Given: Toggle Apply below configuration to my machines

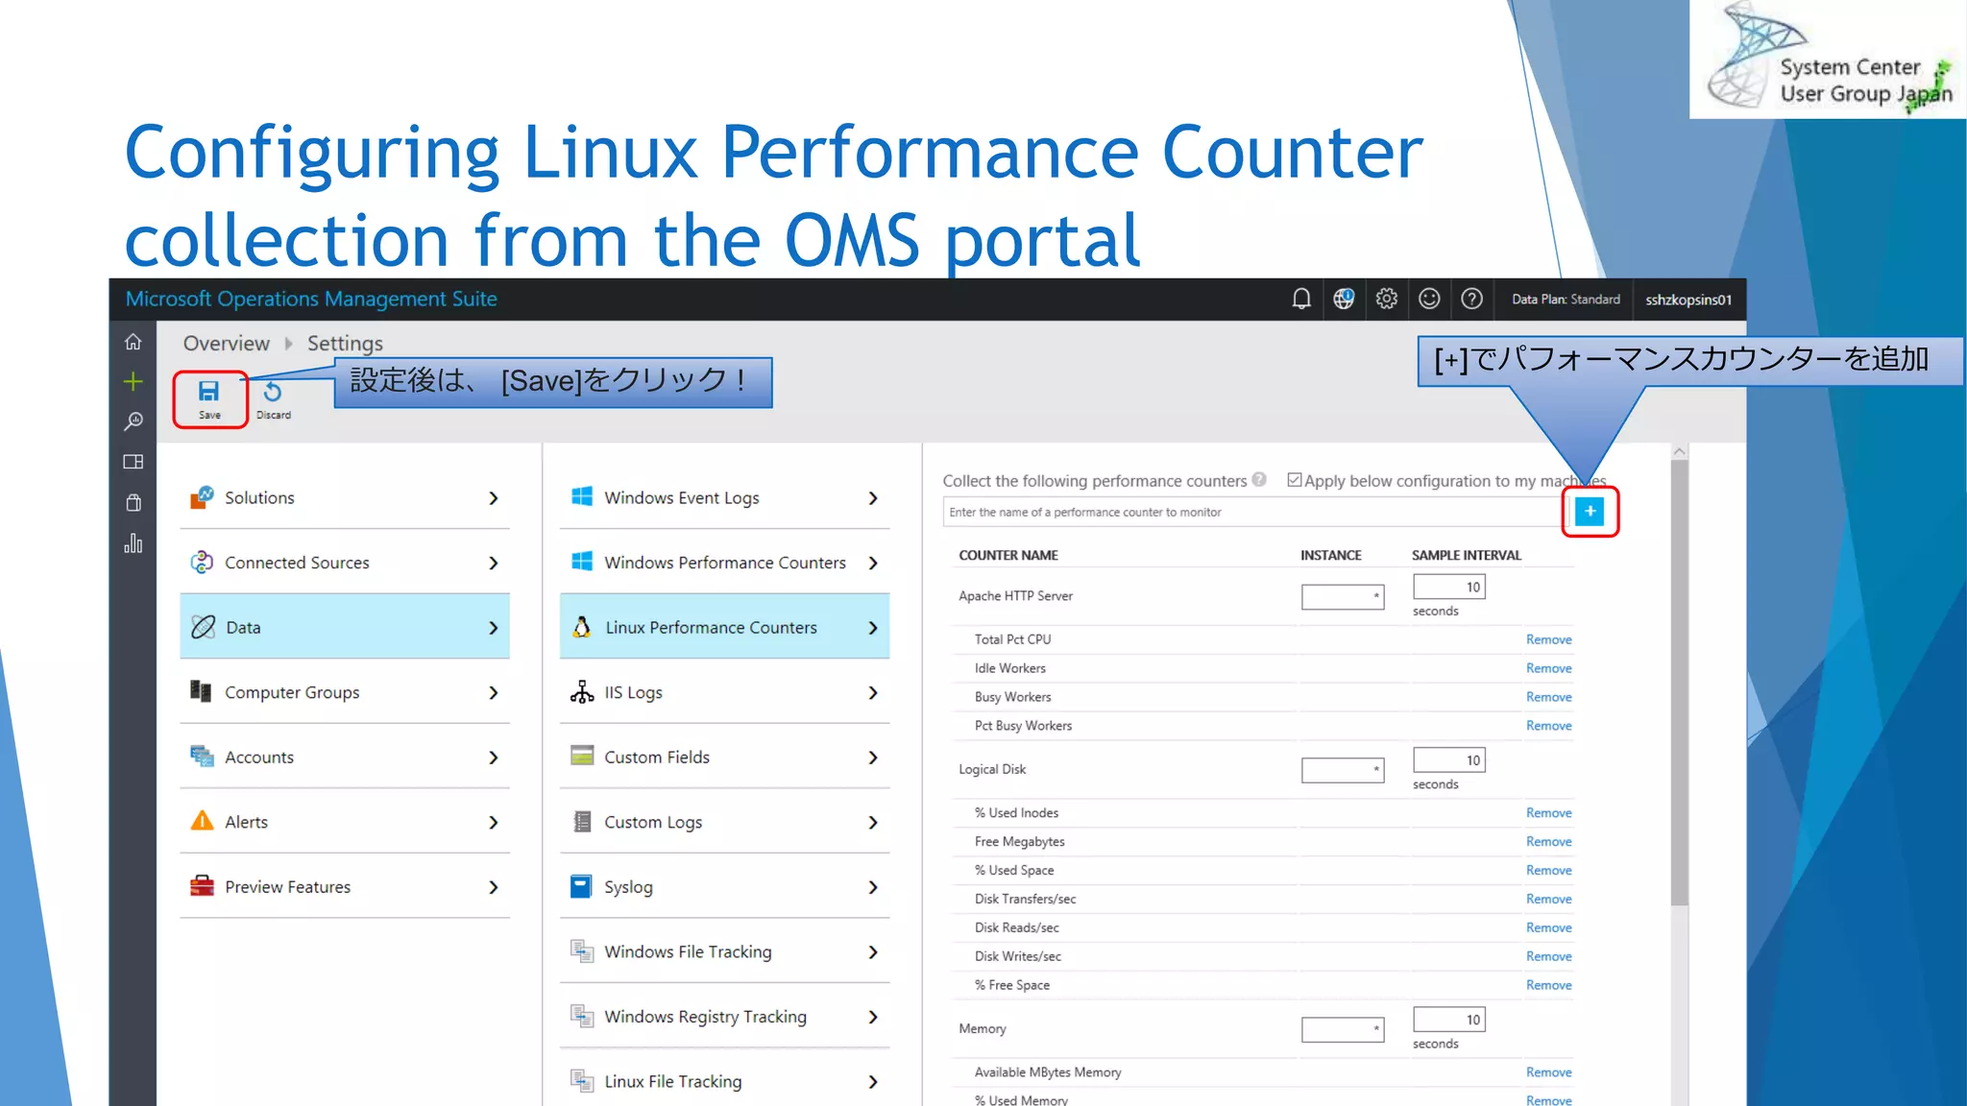Looking at the screenshot, I should (x=1295, y=480).
